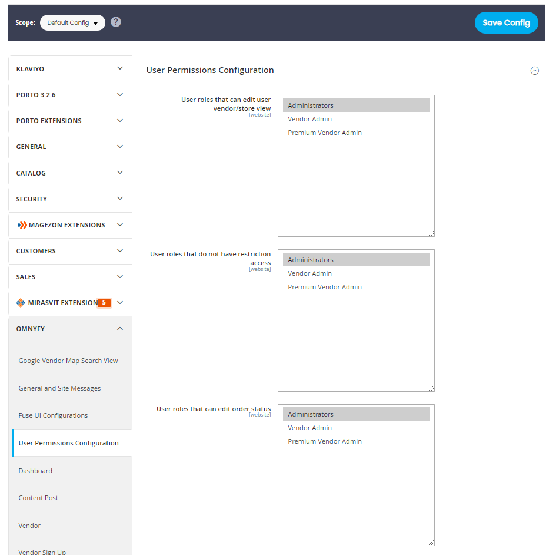This screenshot has width=556, height=555.
Task: Click the User Permissions Configuration section heading
Action: pyautogui.click(x=210, y=70)
